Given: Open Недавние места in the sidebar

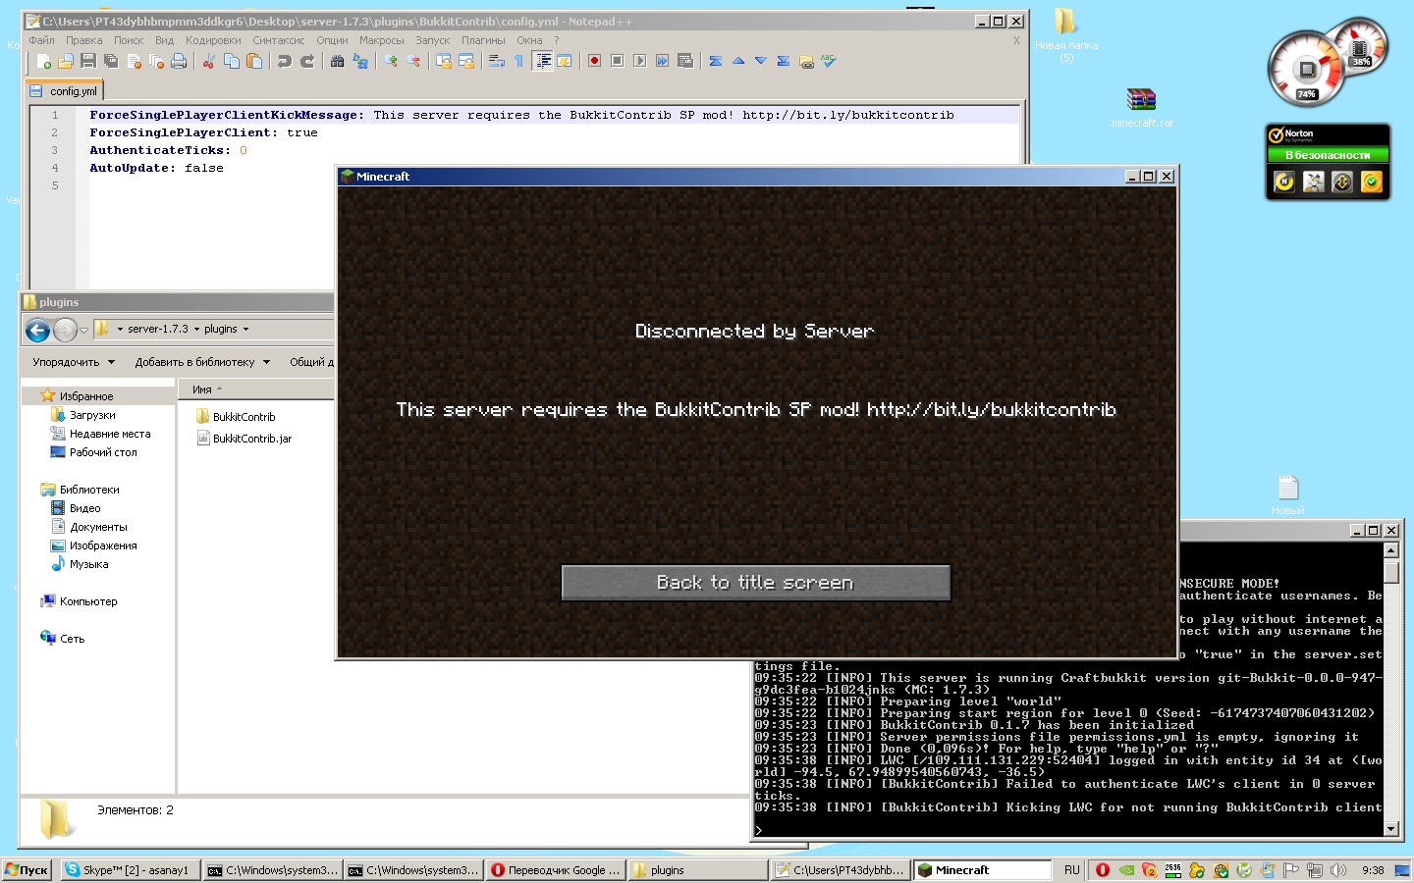Looking at the screenshot, I should (x=100, y=434).
